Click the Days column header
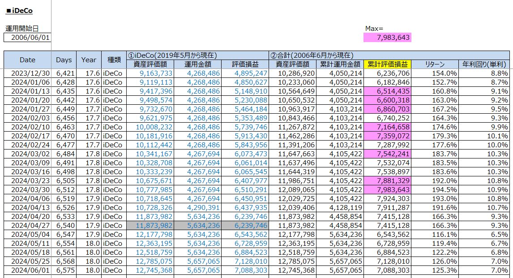This screenshot has height=278, width=513. point(64,60)
